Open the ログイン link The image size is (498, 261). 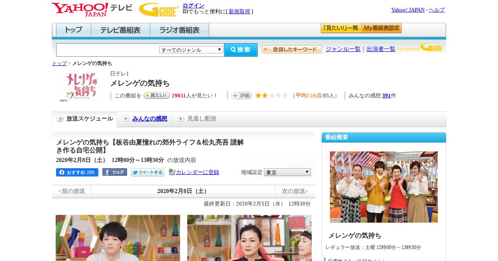pyautogui.click(x=193, y=5)
